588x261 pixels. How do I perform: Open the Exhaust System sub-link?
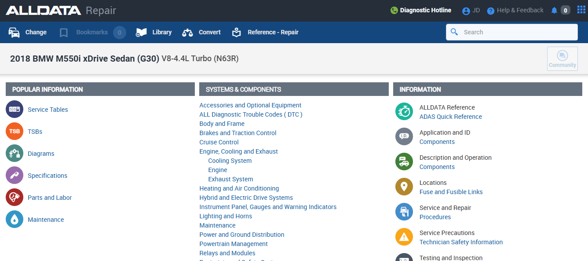231,179
